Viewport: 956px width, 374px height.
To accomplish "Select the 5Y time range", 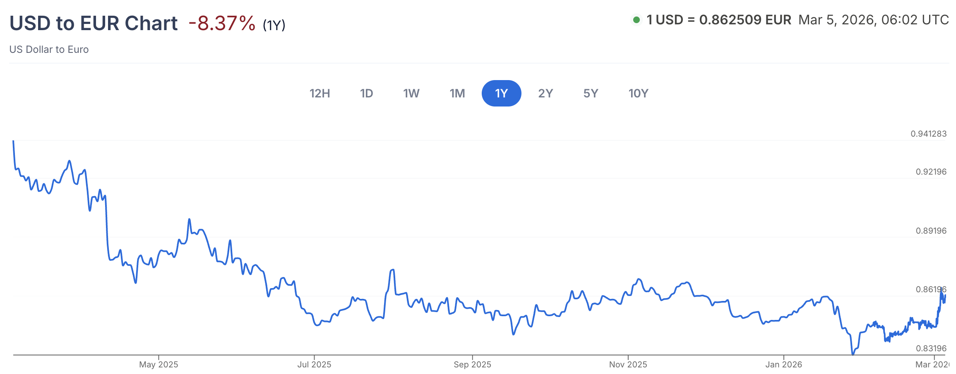I will point(591,93).
